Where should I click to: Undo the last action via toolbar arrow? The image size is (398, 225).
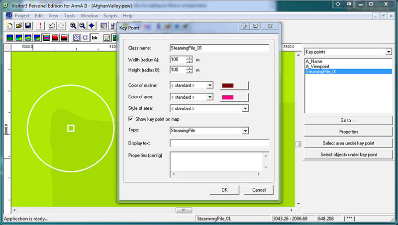coord(52,25)
